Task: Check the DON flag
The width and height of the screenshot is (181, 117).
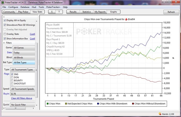Action: tap(12, 77)
